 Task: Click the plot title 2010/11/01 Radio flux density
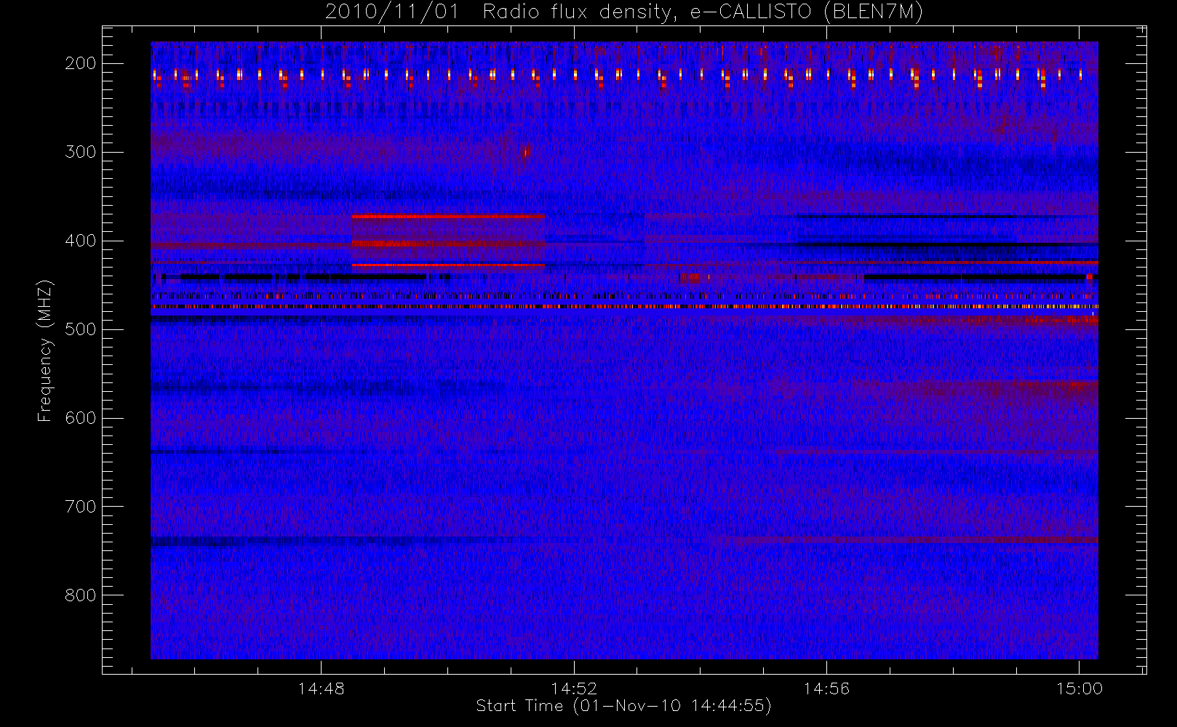coord(624,12)
